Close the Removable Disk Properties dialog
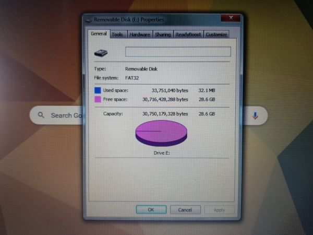Screen dimensions: 313x235 click(231, 18)
